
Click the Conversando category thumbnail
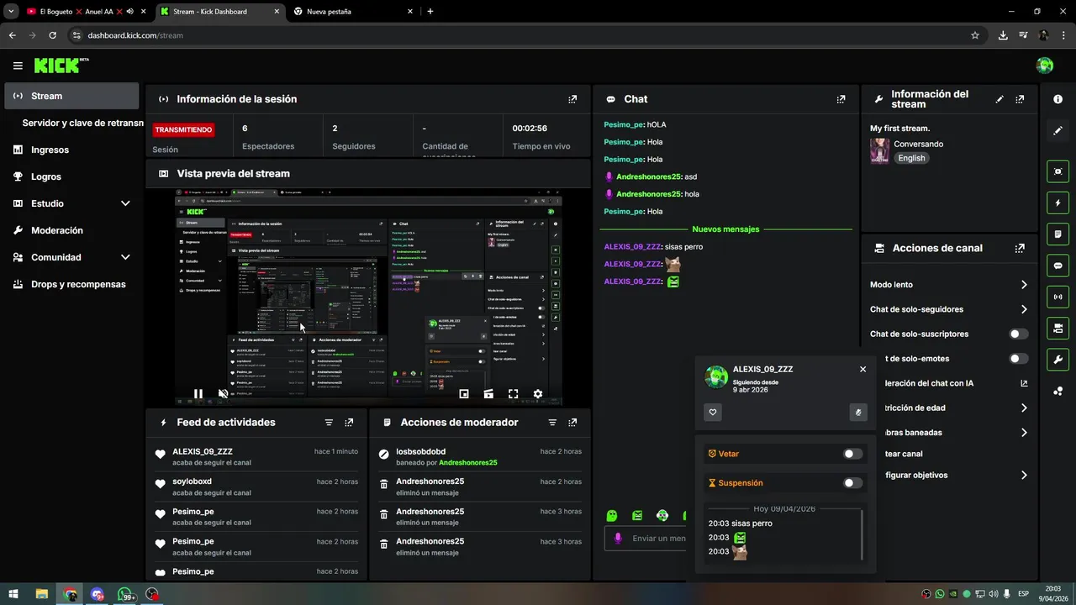pyautogui.click(x=880, y=150)
